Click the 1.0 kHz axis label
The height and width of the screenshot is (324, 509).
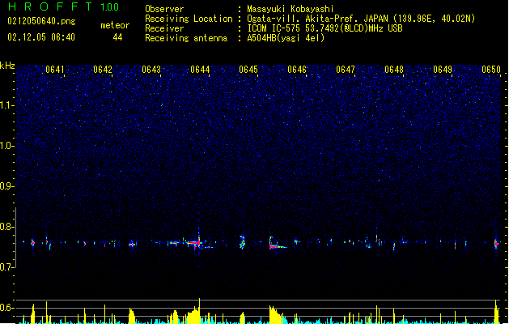click(x=7, y=146)
